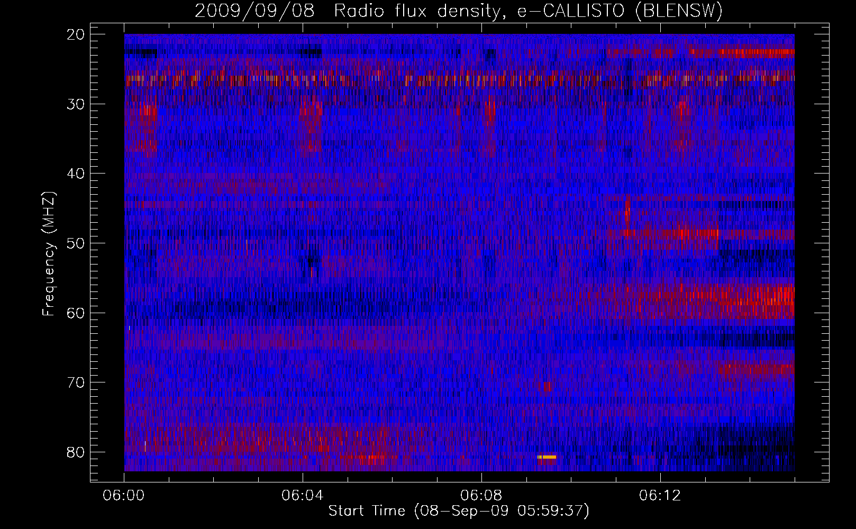Click the 80 MHz frequency tick label

point(76,452)
